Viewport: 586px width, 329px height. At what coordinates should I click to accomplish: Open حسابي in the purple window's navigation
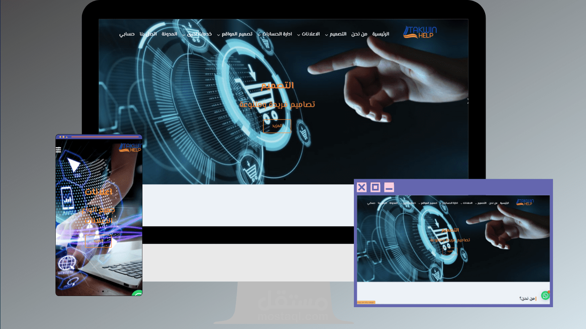coord(371,203)
